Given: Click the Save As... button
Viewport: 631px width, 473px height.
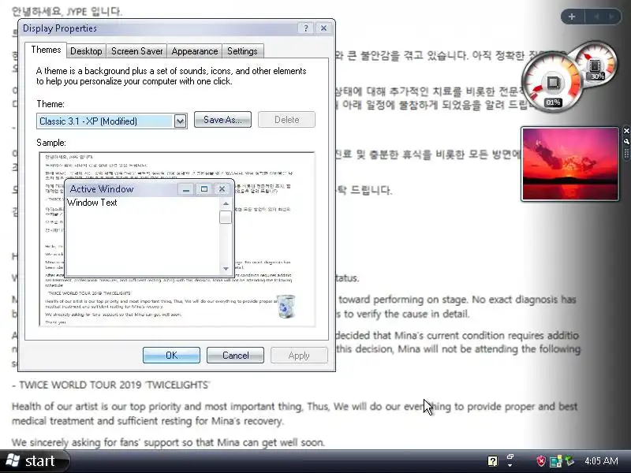Looking at the screenshot, I should pos(222,120).
